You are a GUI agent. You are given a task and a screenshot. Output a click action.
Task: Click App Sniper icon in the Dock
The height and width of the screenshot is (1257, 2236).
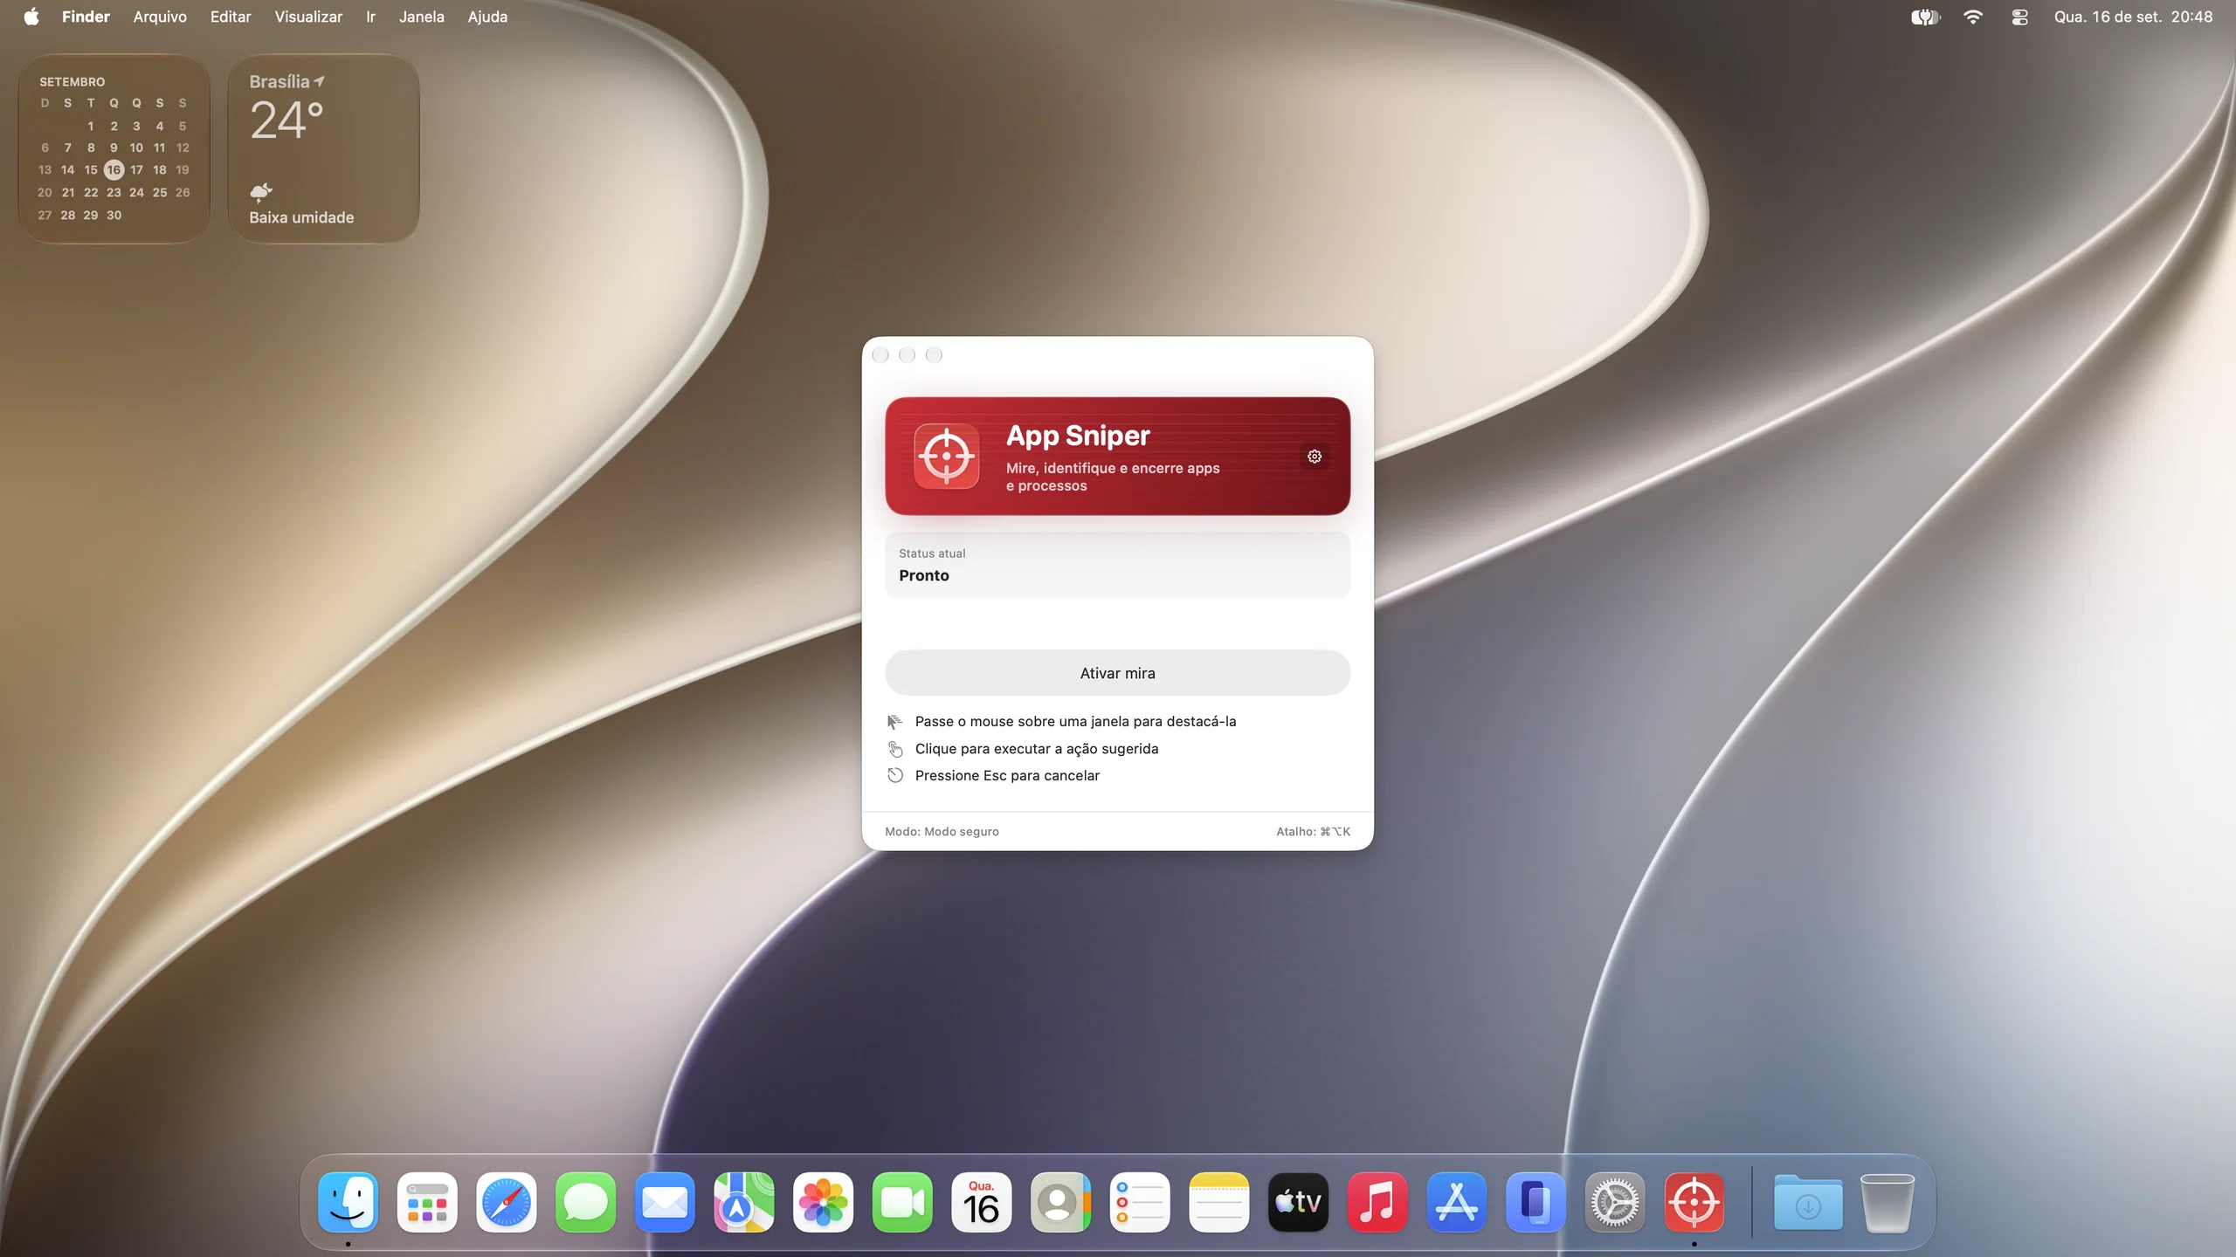[x=1694, y=1202]
